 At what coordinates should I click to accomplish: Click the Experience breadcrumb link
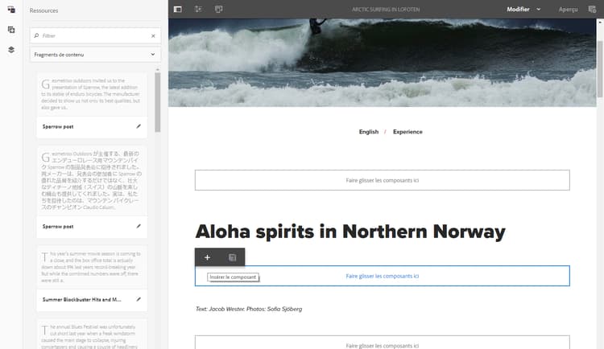tap(407, 132)
